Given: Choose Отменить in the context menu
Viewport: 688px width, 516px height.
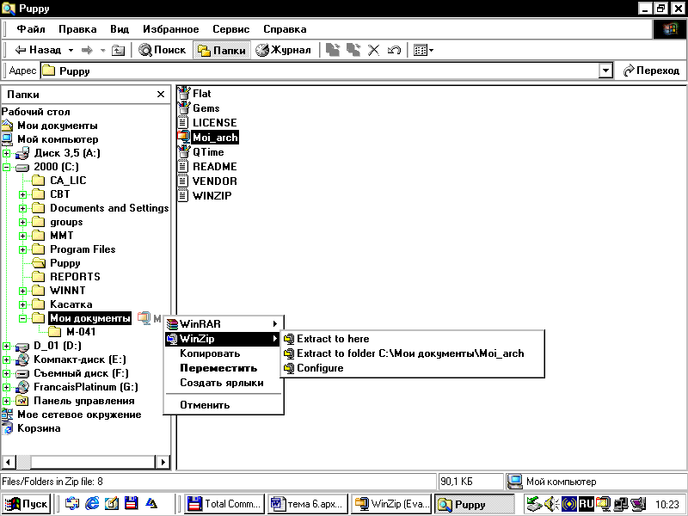Looking at the screenshot, I should click(x=223, y=404).
